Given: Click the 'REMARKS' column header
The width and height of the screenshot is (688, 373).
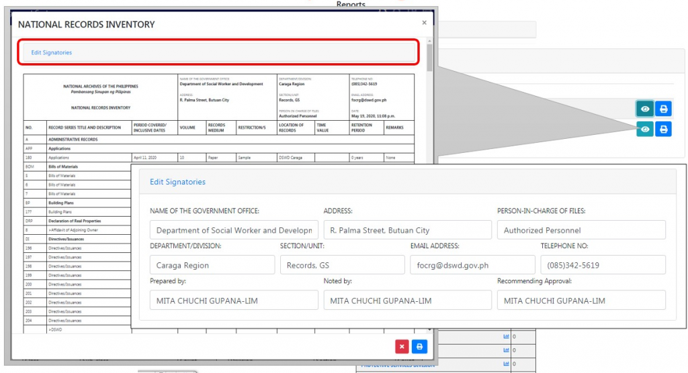Looking at the screenshot, I should click(x=394, y=127).
